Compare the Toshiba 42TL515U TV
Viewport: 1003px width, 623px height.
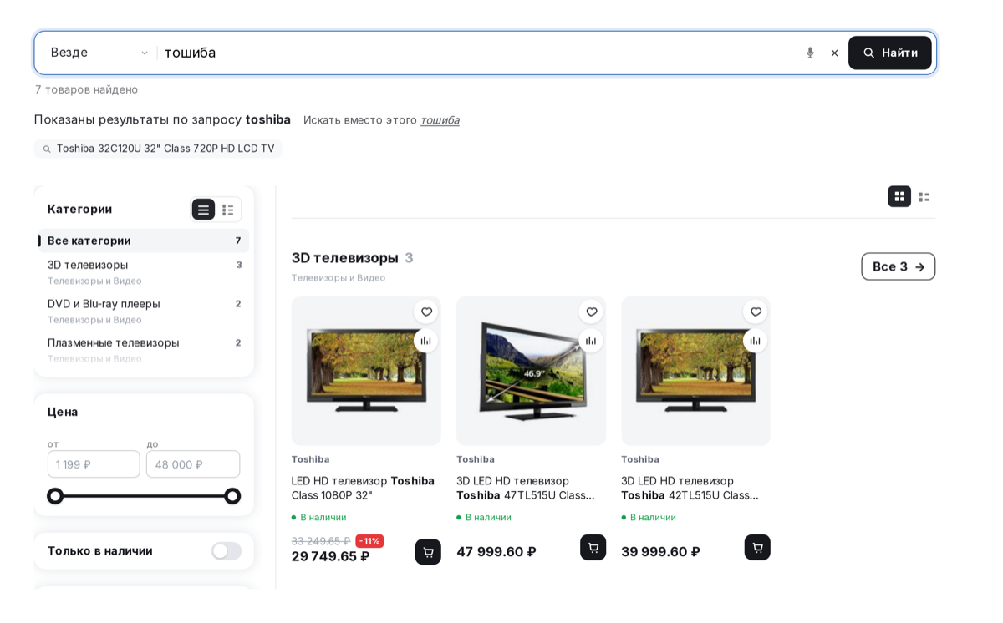coord(756,341)
